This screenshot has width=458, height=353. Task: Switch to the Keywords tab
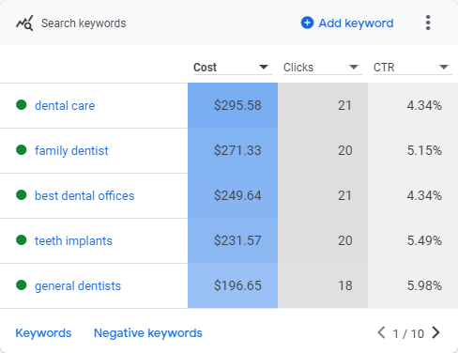pos(43,333)
